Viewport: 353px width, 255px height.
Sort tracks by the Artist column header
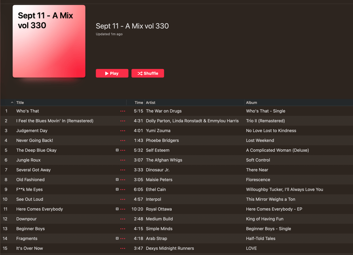pyautogui.click(x=150, y=102)
